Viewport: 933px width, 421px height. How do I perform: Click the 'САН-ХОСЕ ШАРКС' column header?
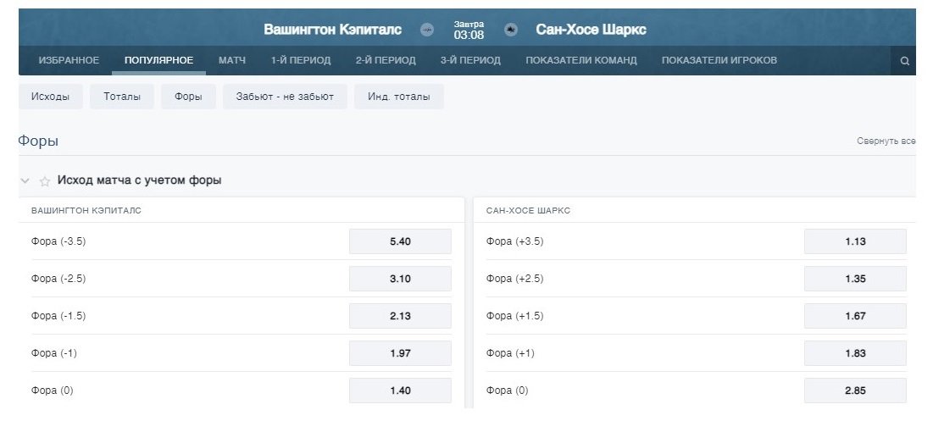coord(528,210)
